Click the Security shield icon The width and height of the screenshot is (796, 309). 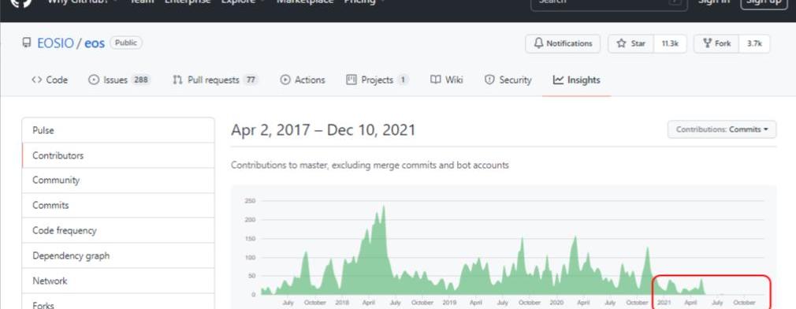(489, 80)
